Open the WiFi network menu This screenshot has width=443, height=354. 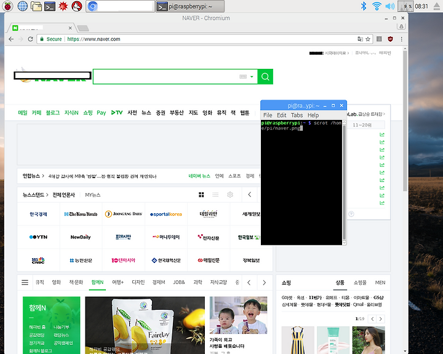pos(377,6)
